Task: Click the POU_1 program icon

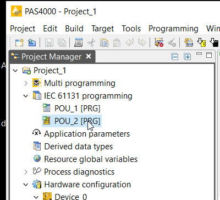Action: (x=47, y=108)
